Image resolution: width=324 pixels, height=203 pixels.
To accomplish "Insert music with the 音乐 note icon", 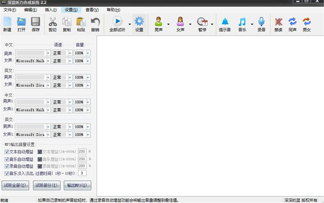I will [242, 24].
